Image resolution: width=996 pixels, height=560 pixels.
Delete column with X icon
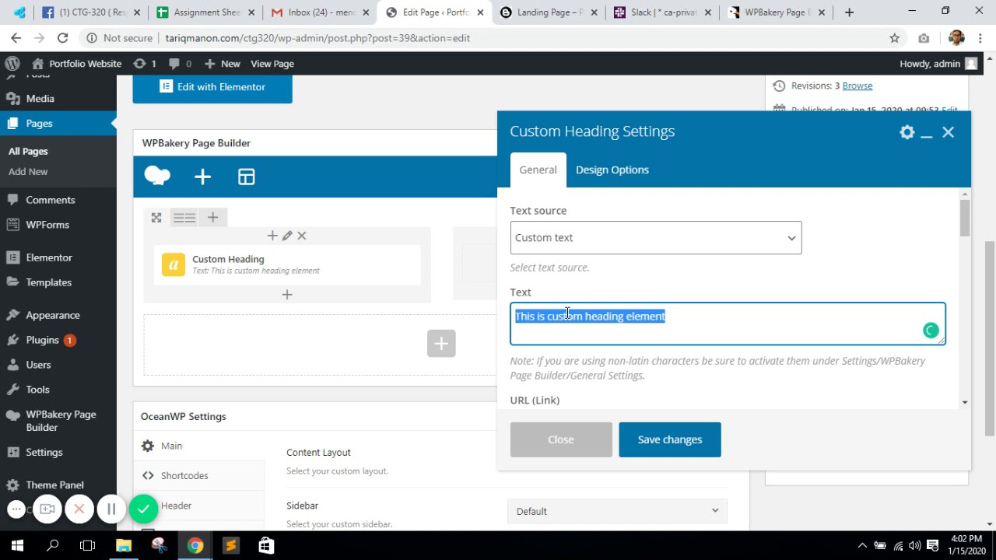(x=302, y=236)
